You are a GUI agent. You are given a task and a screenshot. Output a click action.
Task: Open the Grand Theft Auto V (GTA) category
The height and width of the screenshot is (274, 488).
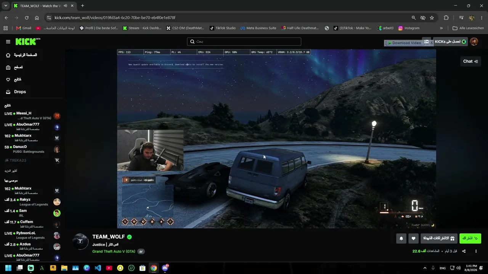(114, 252)
